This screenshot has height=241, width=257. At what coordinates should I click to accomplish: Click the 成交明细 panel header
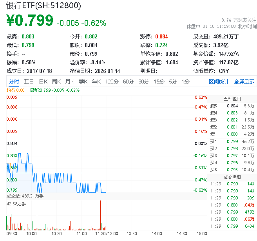click(232, 176)
